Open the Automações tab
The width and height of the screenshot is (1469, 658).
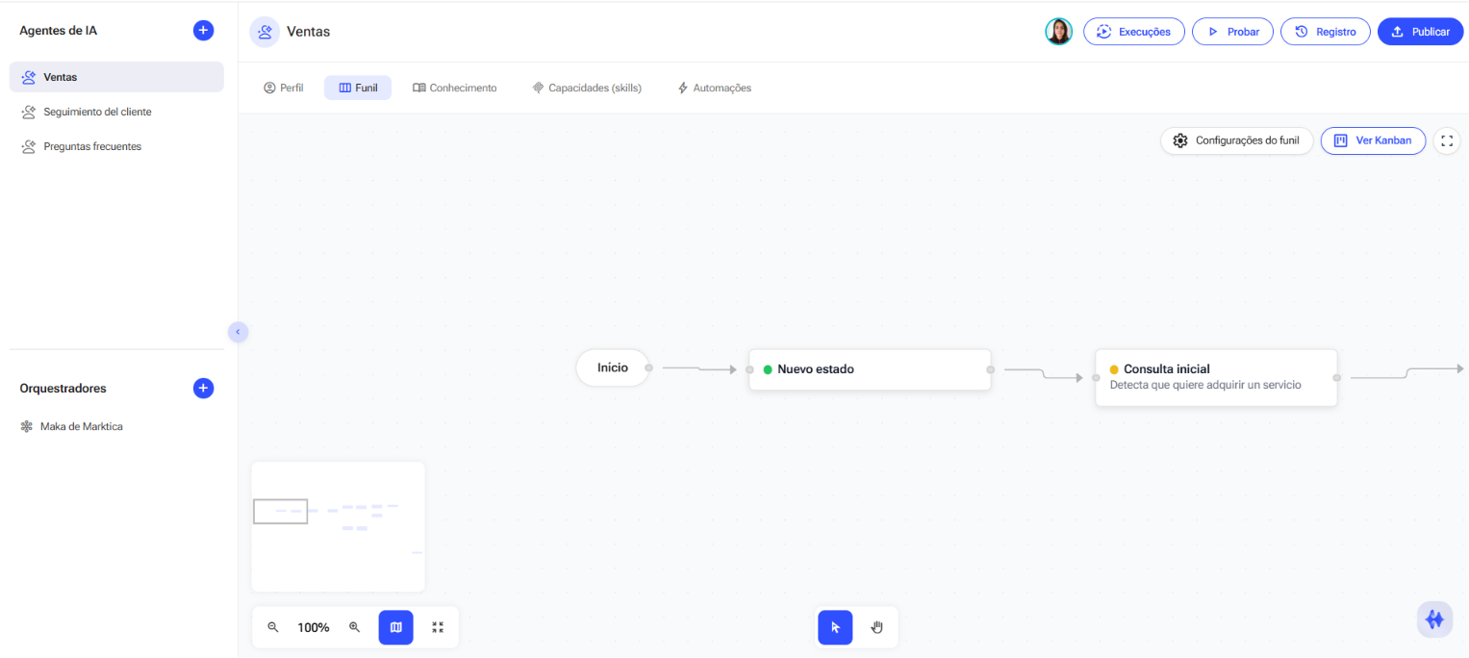pos(715,88)
